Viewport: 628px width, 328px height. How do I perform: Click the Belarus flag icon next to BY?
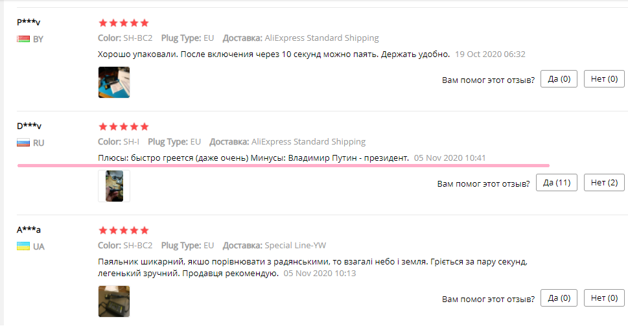tap(23, 39)
